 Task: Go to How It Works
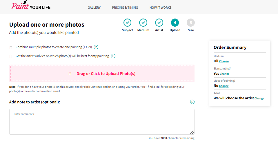(161, 8)
